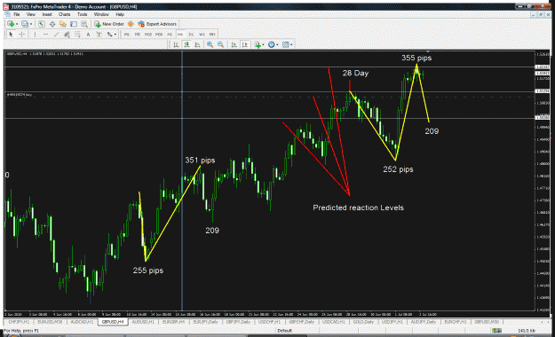Select the Text tool (A)
Viewport: 555px width, 337px height.
[x=88, y=35]
